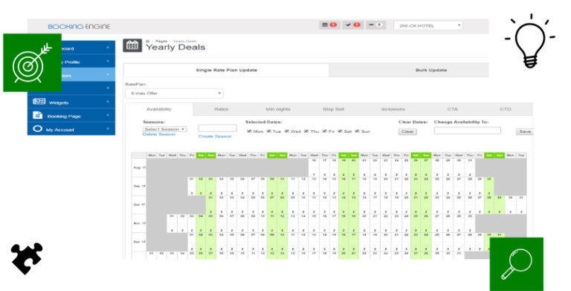This screenshot has height=291, width=571.
Task: Toggle the Sat checkbox
Action: click(340, 131)
